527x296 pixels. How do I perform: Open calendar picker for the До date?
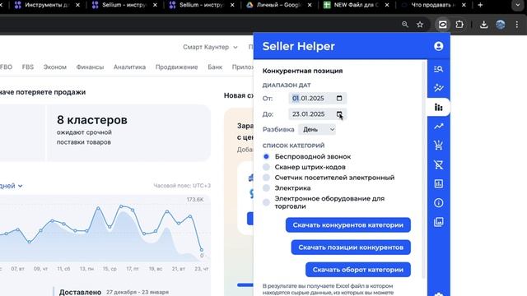pos(339,114)
